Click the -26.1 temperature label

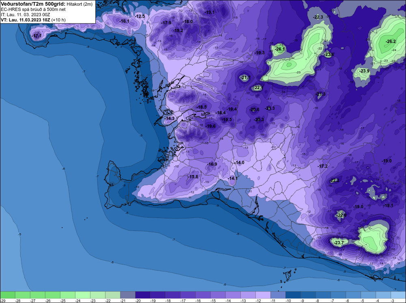[x=280, y=49]
